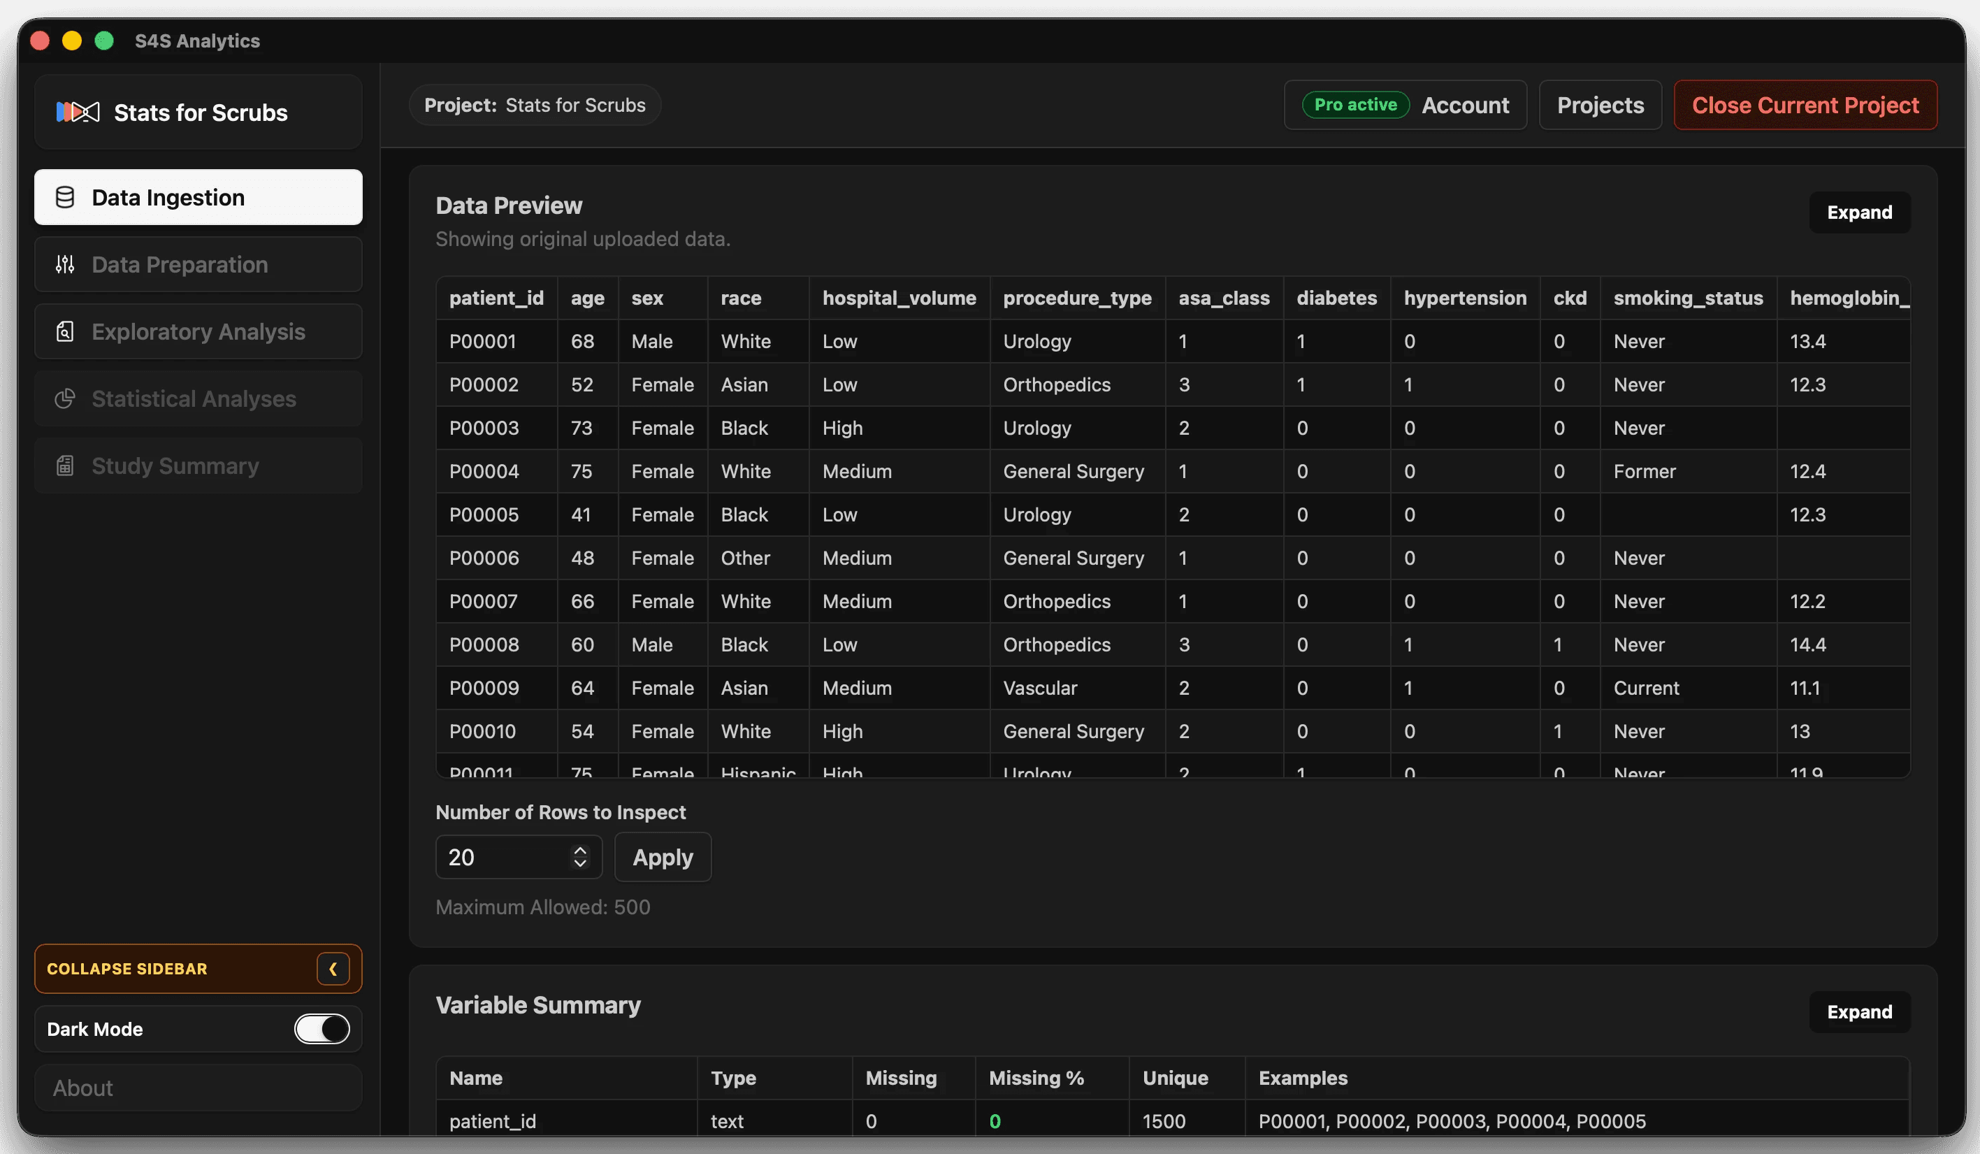Viewport: 1980px width, 1154px height.
Task: Click the Data Preparation sliders icon
Action: (65, 265)
